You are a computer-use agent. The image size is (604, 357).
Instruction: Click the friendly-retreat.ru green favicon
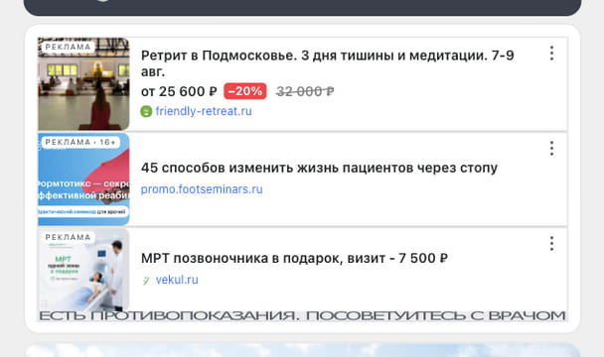pyautogui.click(x=146, y=111)
